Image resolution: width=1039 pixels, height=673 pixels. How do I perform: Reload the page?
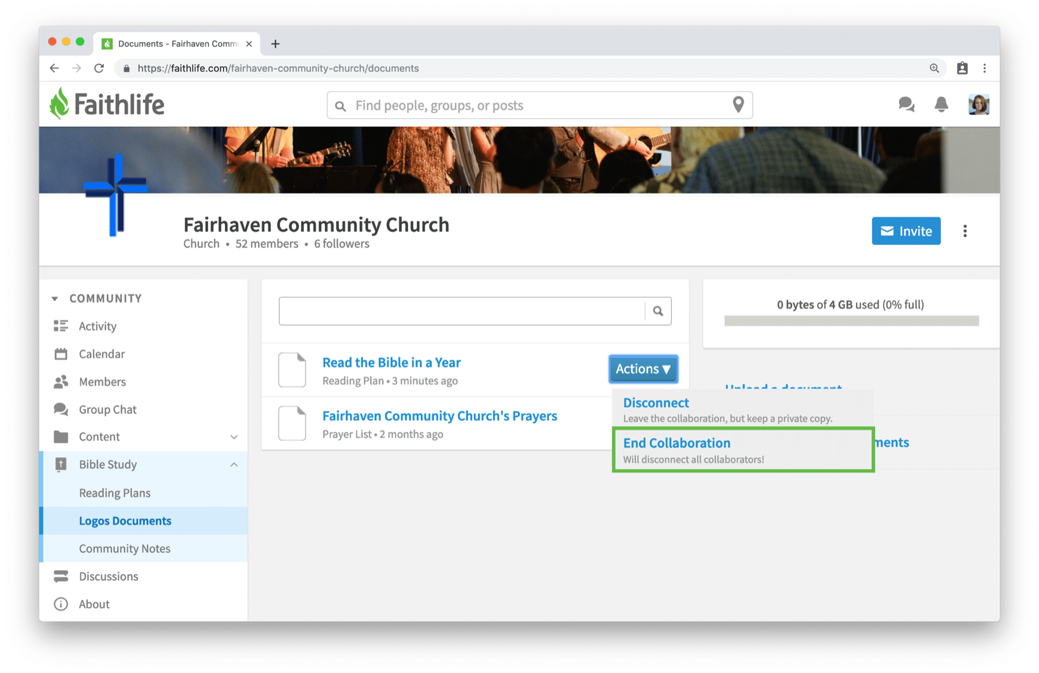click(x=99, y=68)
